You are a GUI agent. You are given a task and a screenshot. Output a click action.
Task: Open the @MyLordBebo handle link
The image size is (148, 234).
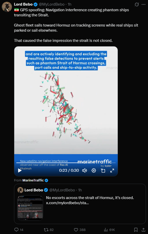(x=51, y=4)
